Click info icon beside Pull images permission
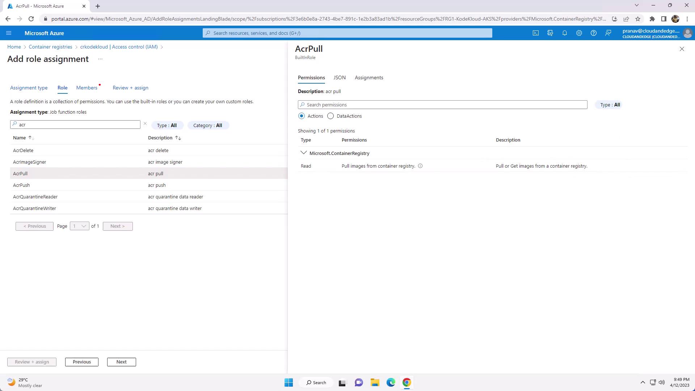 click(420, 166)
